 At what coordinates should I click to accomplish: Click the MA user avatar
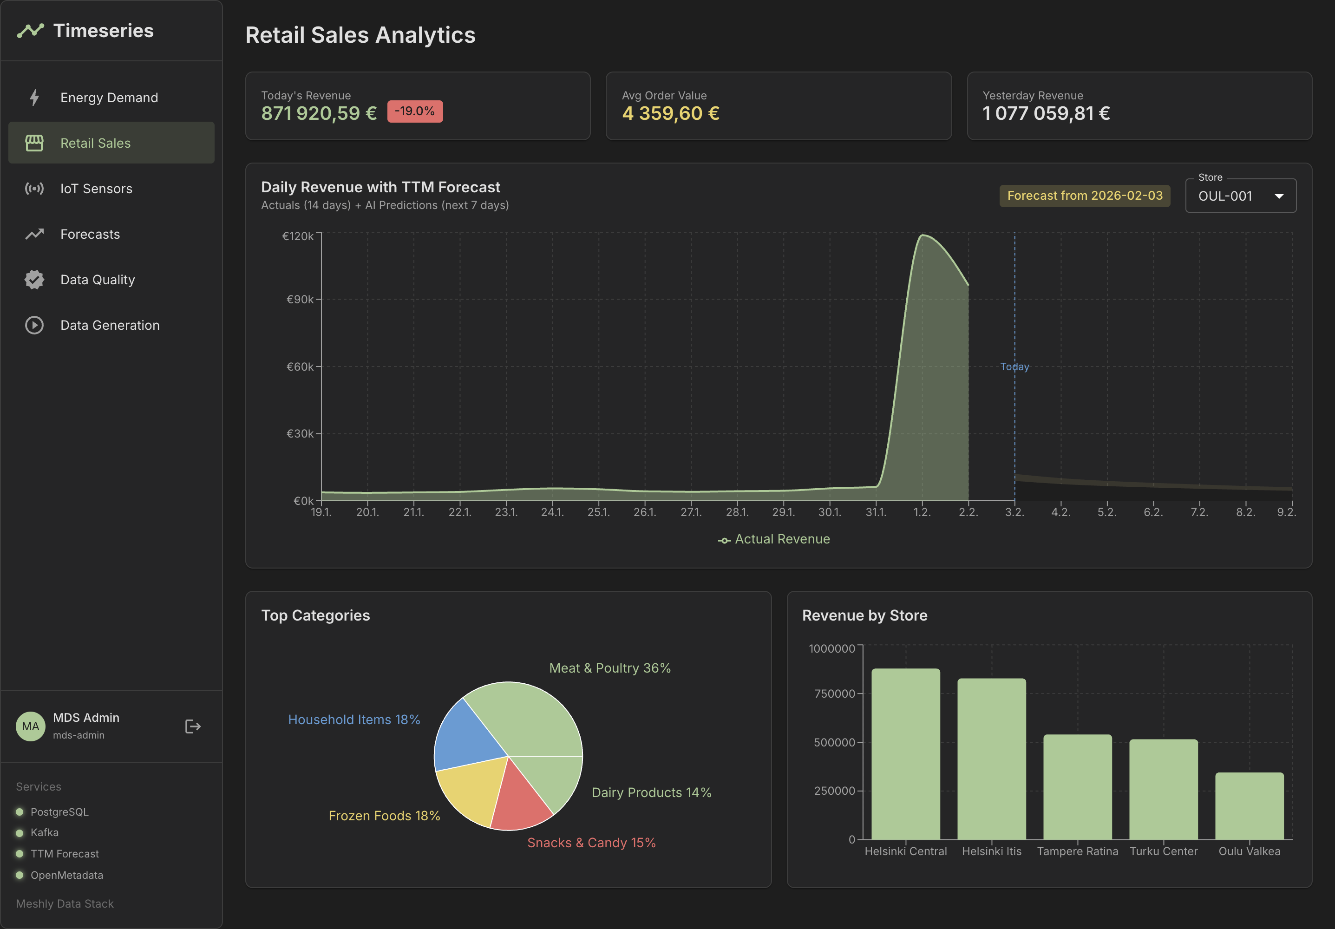[31, 726]
